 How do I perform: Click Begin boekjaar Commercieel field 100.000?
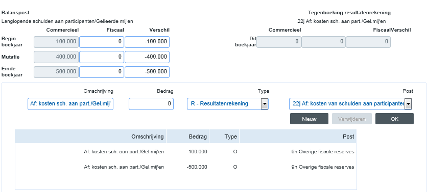click(x=56, y=42)
